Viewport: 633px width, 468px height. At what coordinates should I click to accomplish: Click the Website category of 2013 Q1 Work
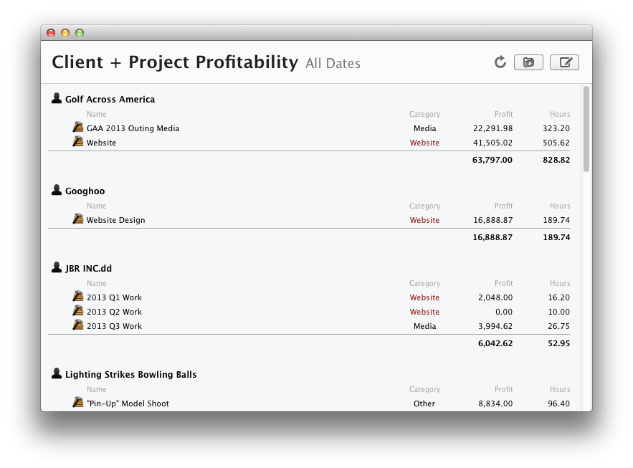click(x=424, y=297)
